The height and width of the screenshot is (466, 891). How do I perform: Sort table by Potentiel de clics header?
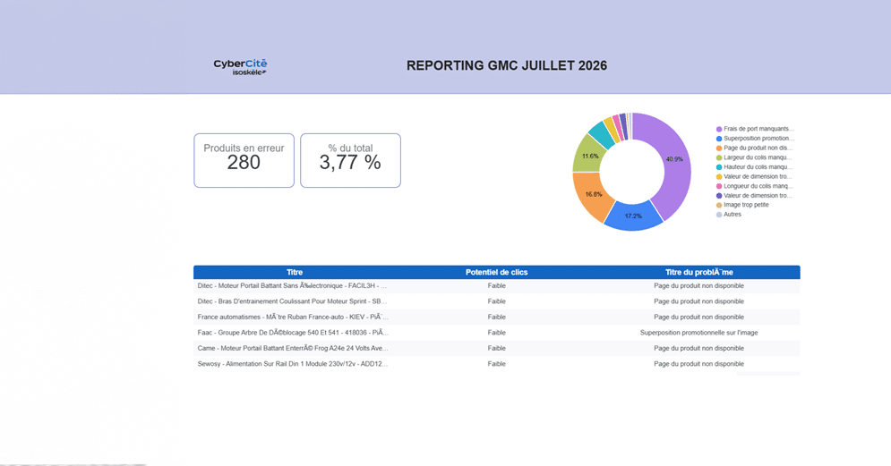pyautogui.click(x=497, y=273)
